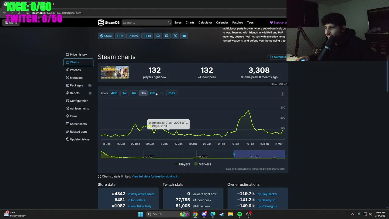Click the Twitch icon link
Viewport: 389px width, 219px height.
tap(167, 36)
